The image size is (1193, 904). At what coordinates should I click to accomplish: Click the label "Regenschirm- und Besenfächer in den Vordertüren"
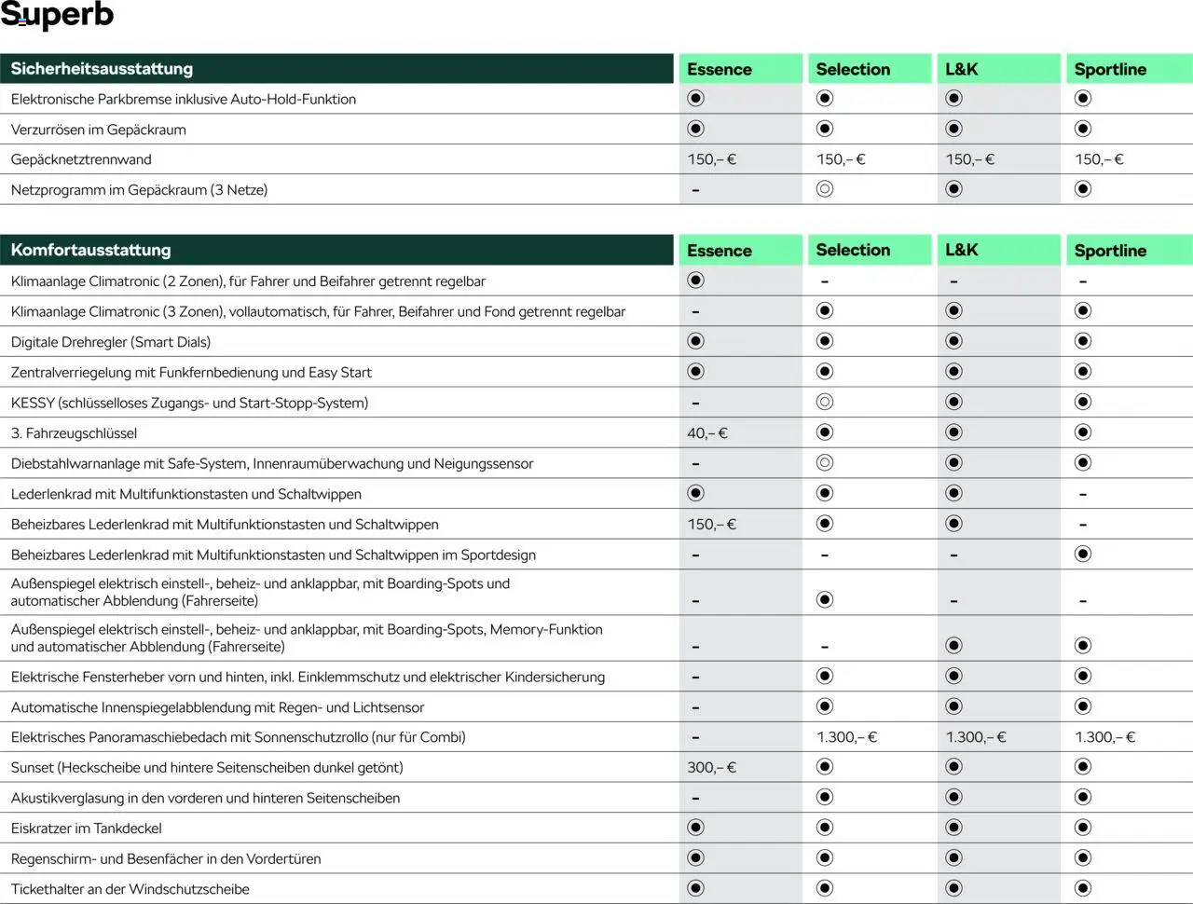[166, 859]
